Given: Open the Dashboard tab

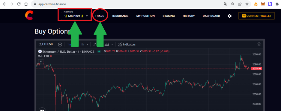Looking at the screenshot, I should pos(211,16).
